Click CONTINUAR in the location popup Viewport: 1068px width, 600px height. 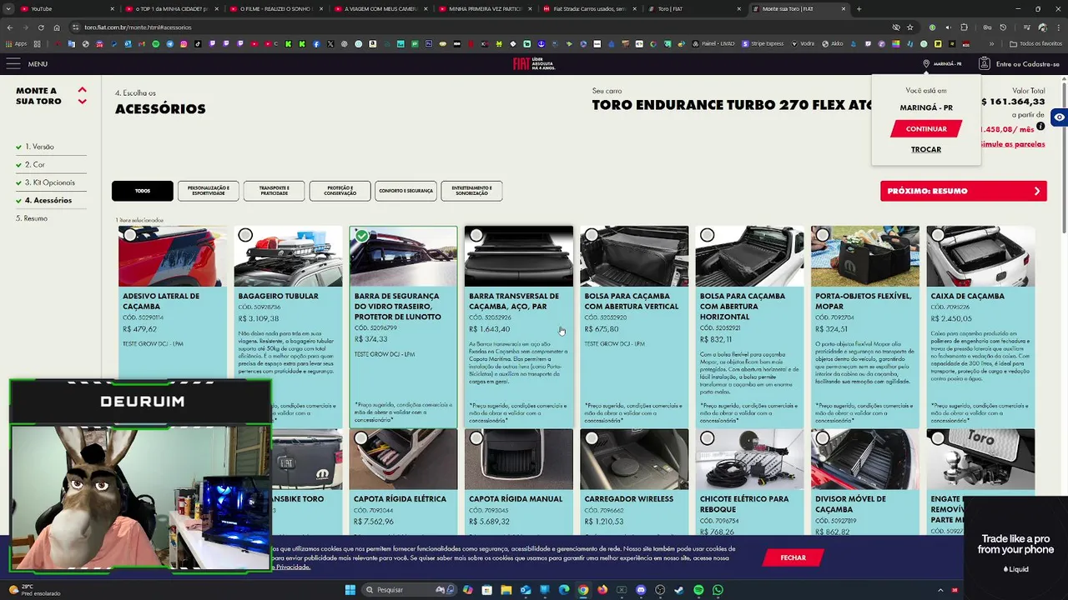point(926,129)
